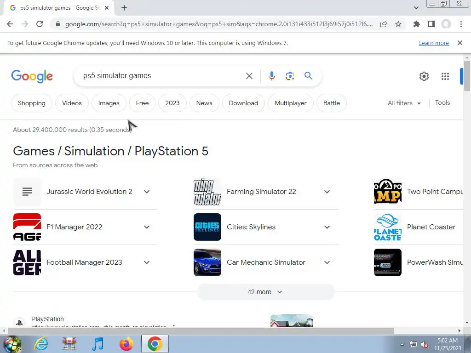This screenshot has height=353, width=471.
Task: Apply the Download filter chip
Action: pyautogui.click(x=243, y=103)
